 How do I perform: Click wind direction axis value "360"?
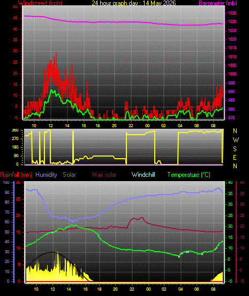(x=15, y=130)
